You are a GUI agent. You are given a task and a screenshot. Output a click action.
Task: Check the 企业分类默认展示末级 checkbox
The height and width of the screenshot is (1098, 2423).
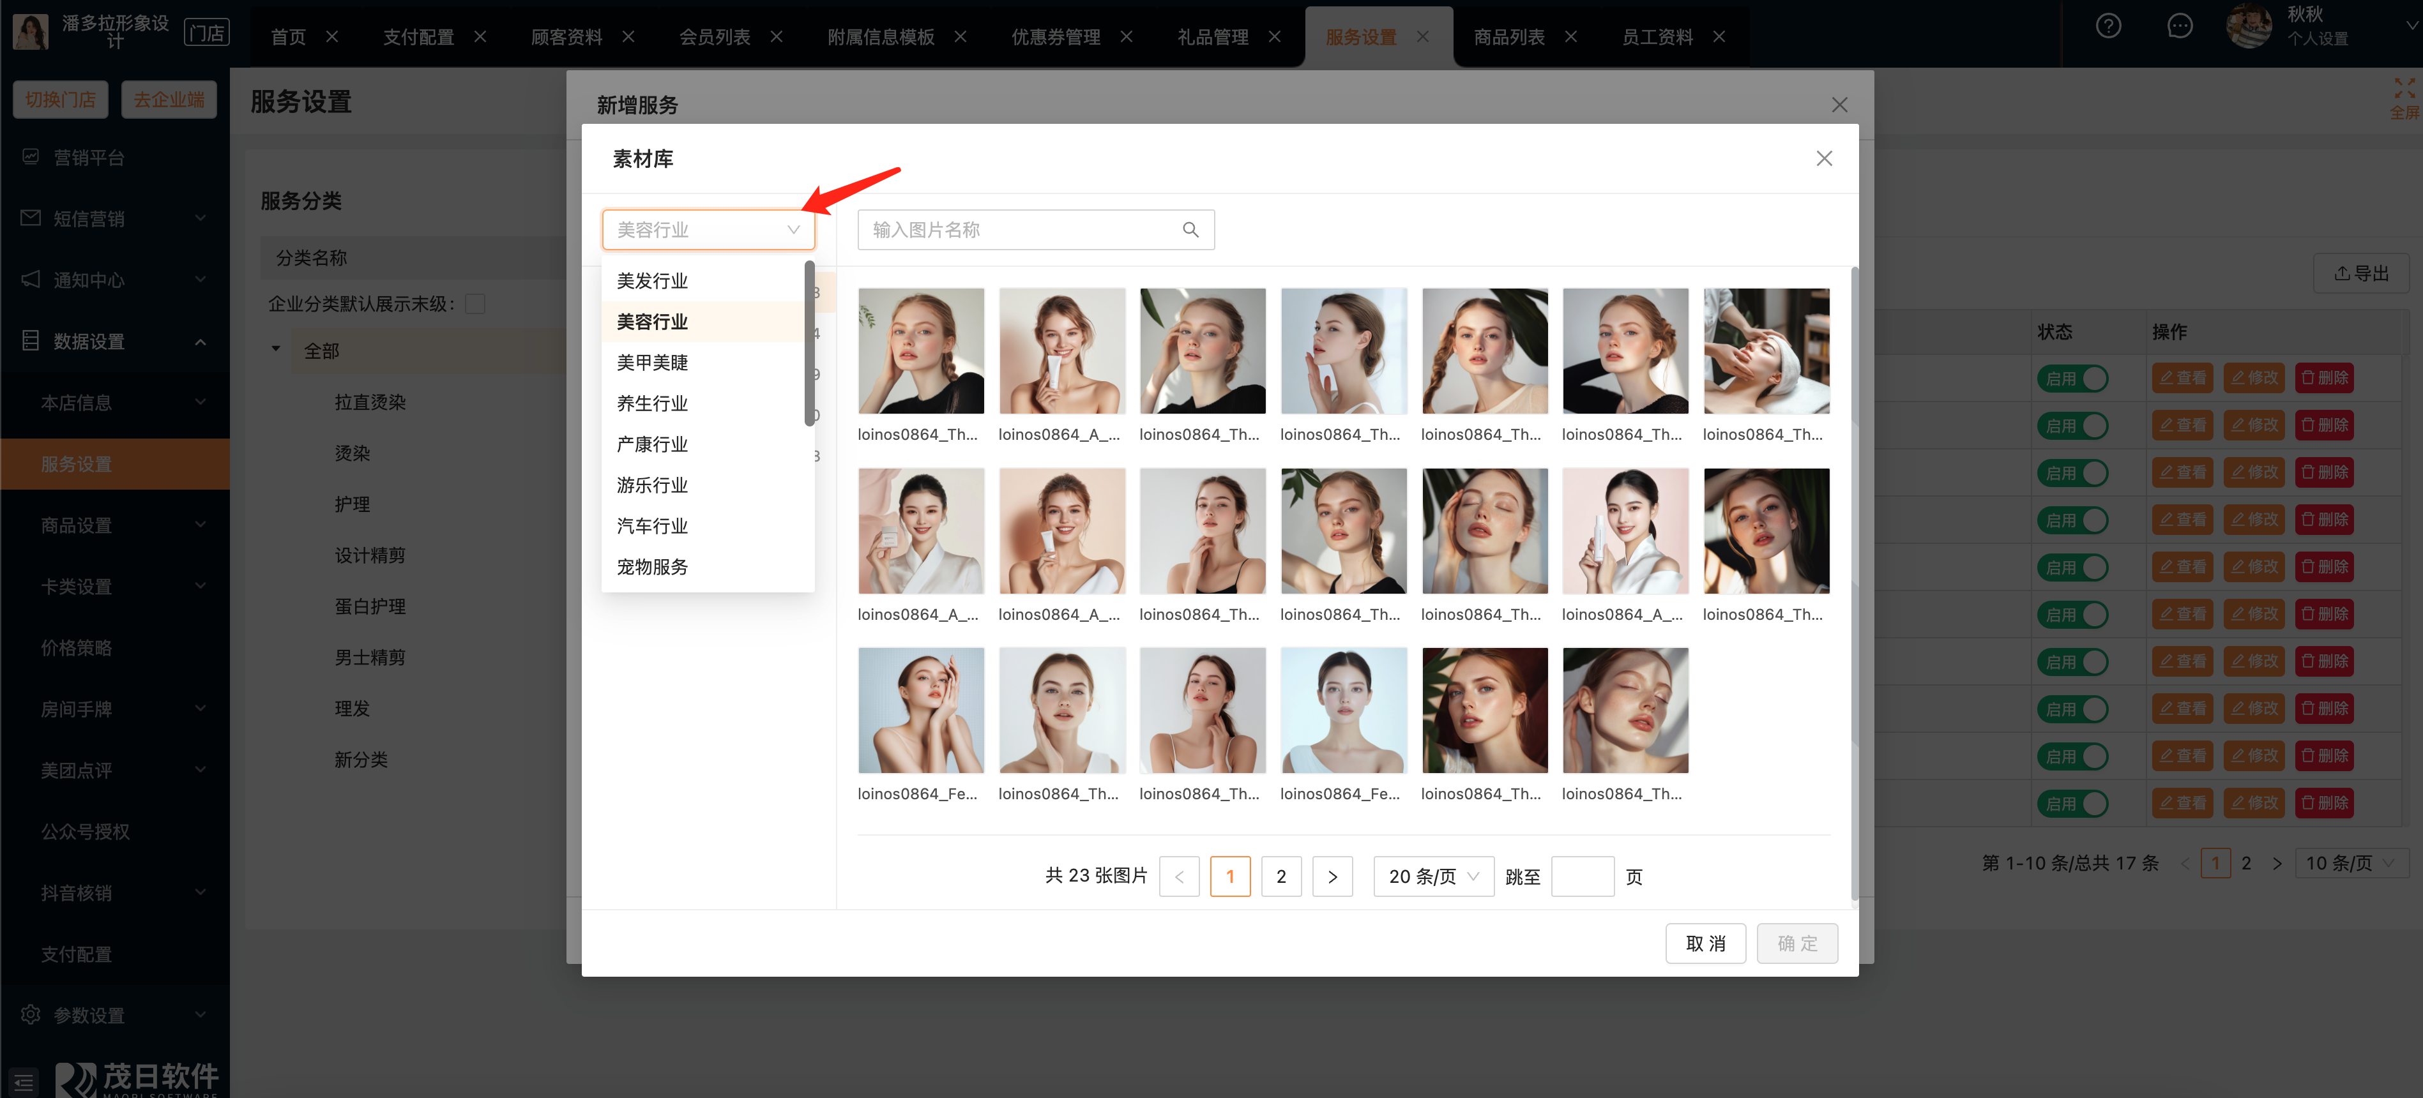coord(476,304)
